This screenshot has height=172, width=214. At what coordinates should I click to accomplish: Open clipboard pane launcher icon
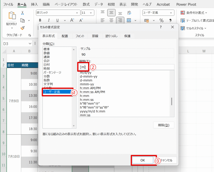pyautogui.click(x=29, y=35)
